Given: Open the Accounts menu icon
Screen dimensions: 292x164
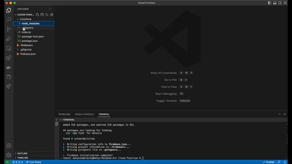Looking at the screenshot, I should (9, 146).
